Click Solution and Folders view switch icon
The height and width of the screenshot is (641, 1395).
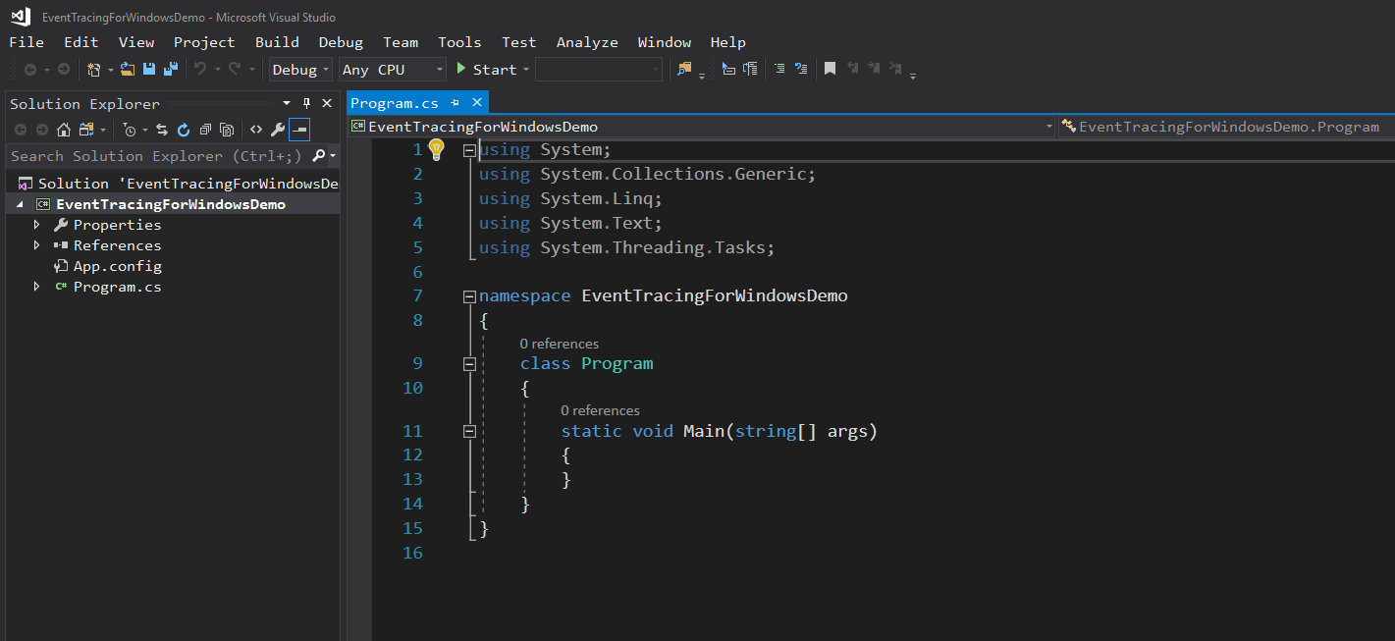(86, 130)
